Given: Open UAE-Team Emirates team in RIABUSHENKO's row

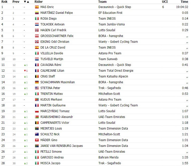Looking at the screenshot, I should [112, 117].
